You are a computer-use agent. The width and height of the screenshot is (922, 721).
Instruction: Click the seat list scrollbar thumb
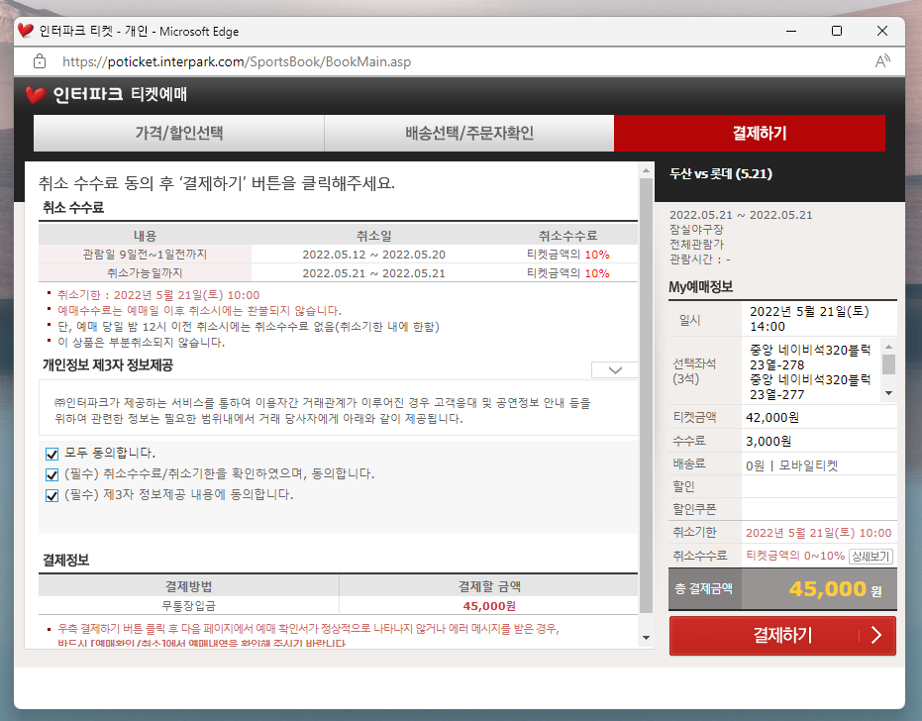889,364
